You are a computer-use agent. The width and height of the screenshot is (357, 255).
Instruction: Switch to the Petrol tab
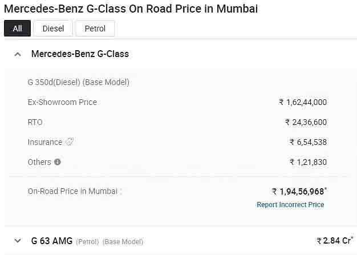point(95,29)
